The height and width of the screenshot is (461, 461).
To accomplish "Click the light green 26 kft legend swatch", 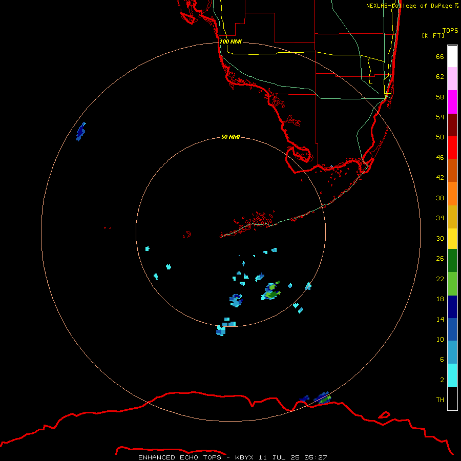I will pyautogui.click(x=452, y=284).
